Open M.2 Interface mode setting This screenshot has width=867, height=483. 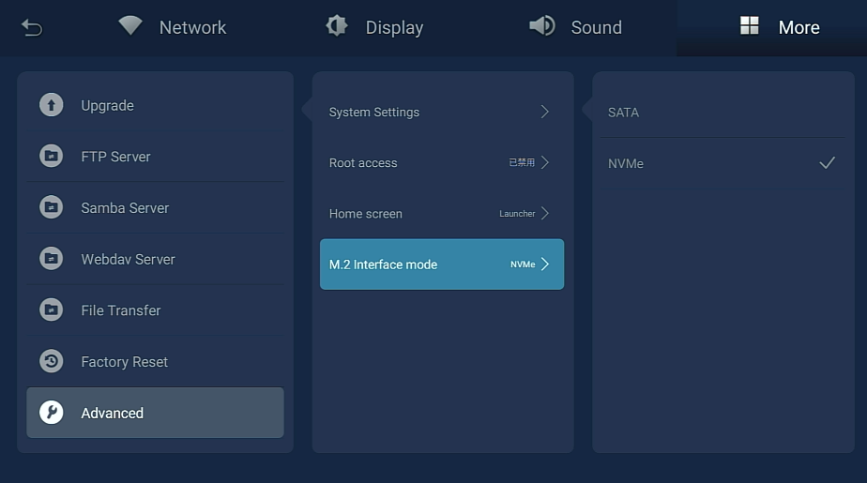441,264
